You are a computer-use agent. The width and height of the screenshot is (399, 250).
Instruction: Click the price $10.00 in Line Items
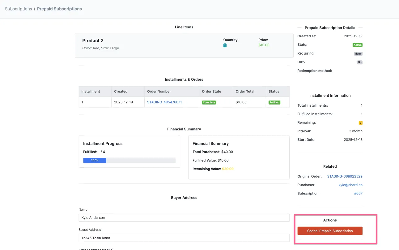(x=264, y=45)
